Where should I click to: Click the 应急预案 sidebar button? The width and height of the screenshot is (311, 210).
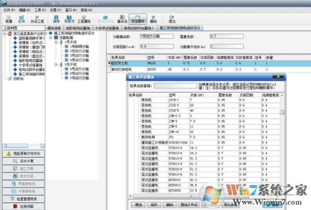[x=23, y=206]
